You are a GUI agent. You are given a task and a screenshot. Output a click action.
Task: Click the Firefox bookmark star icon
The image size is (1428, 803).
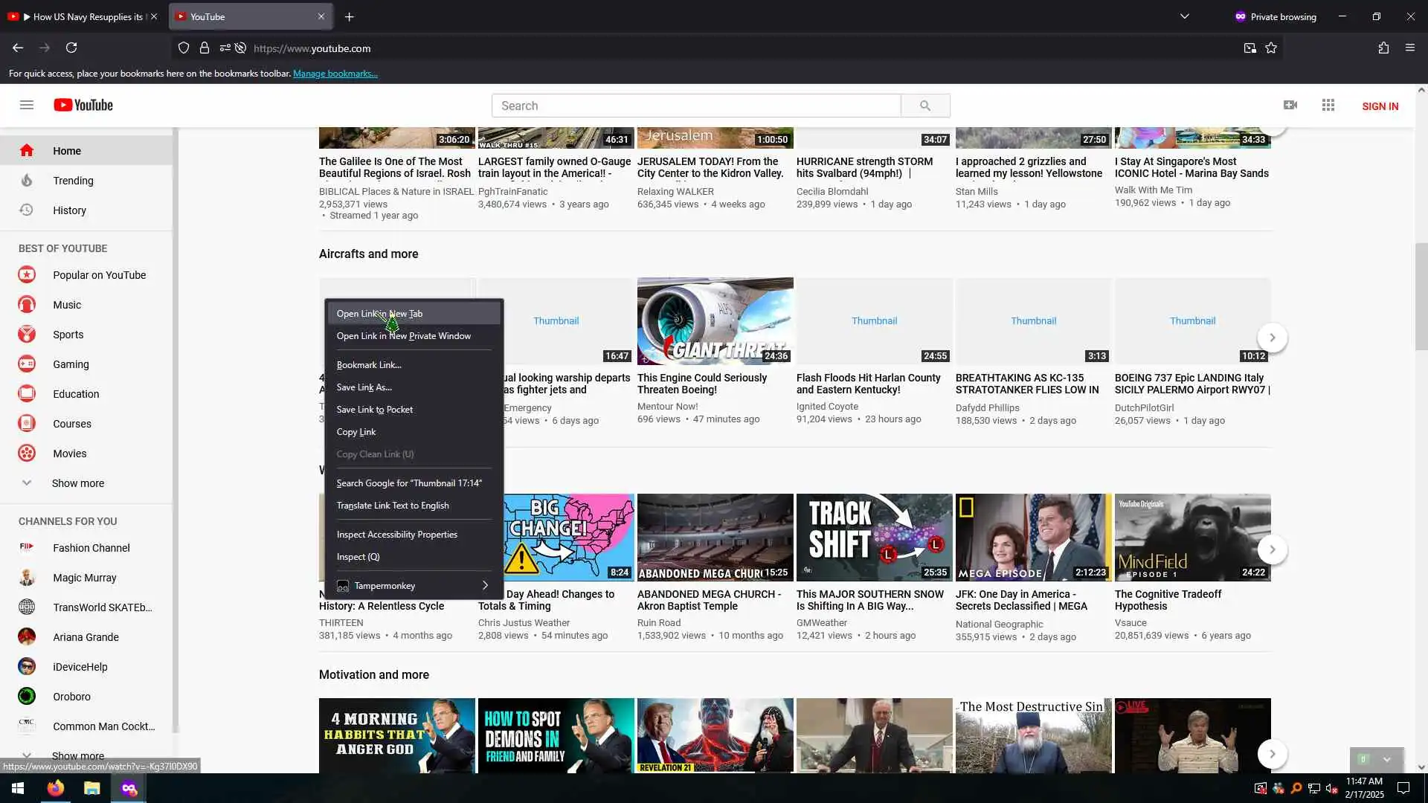coord(1271,48)
